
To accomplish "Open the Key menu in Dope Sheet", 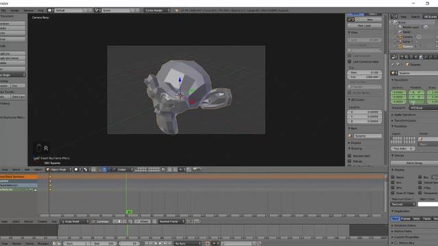I will (54, 221).
